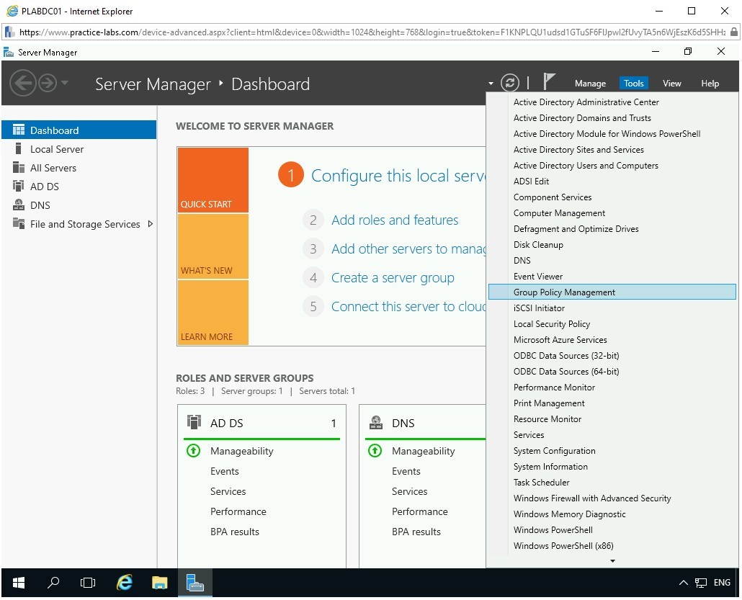Click Add roles and features link

pyautogui.click(x=395, y=220)
